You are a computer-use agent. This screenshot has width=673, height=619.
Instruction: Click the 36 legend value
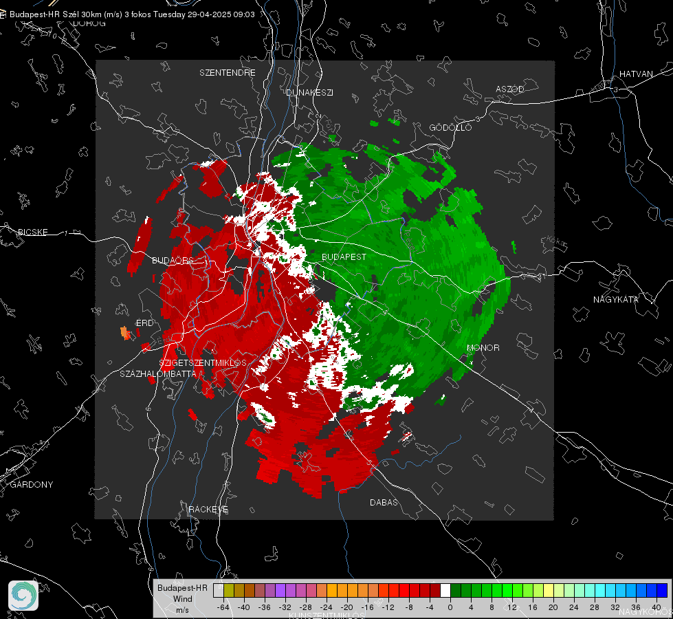tap(636, 607)
